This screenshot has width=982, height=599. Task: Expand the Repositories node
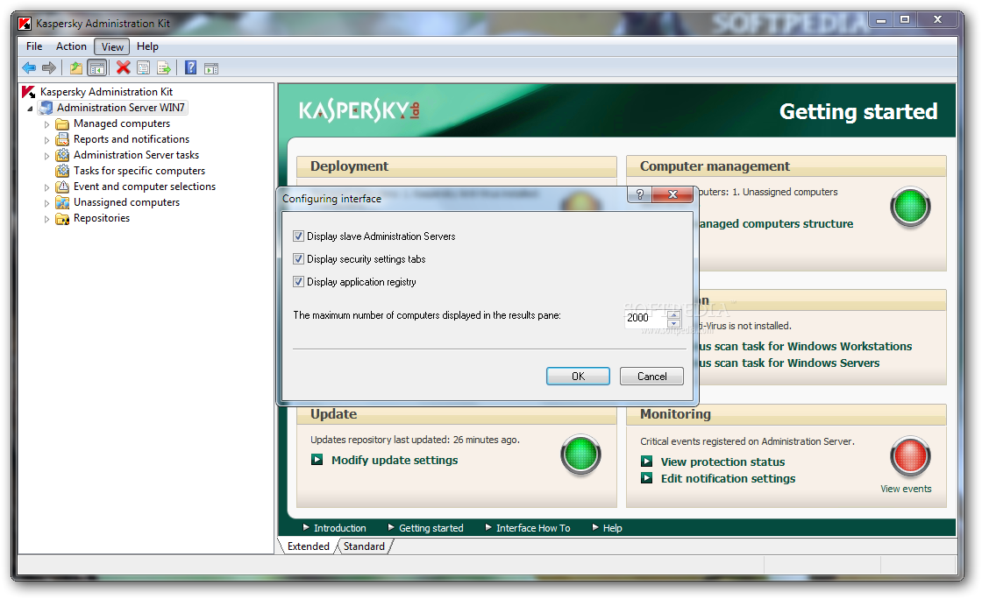point(46,219)
